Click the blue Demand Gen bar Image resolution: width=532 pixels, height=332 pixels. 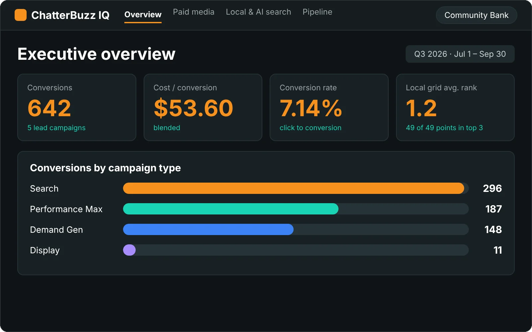click(x=208, y=229)
